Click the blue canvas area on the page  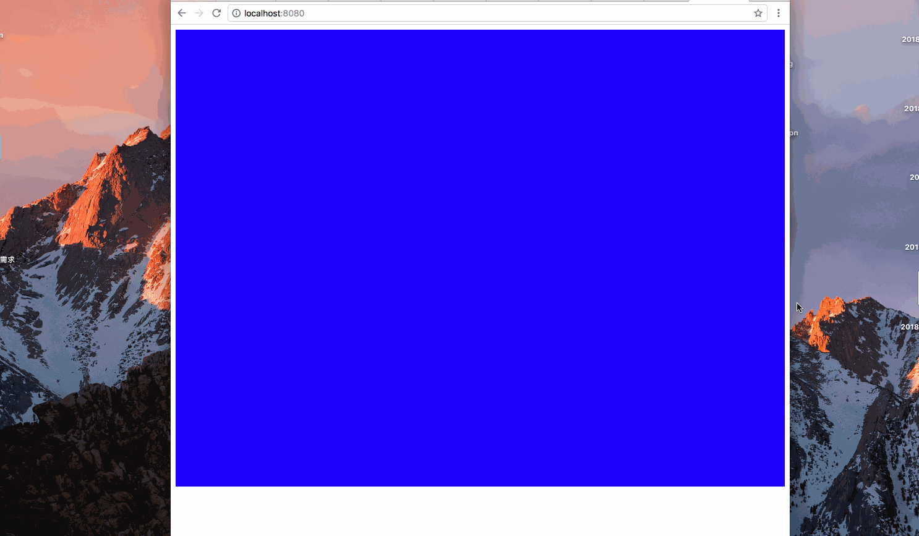pyautogui.click(x=480, y=258)
